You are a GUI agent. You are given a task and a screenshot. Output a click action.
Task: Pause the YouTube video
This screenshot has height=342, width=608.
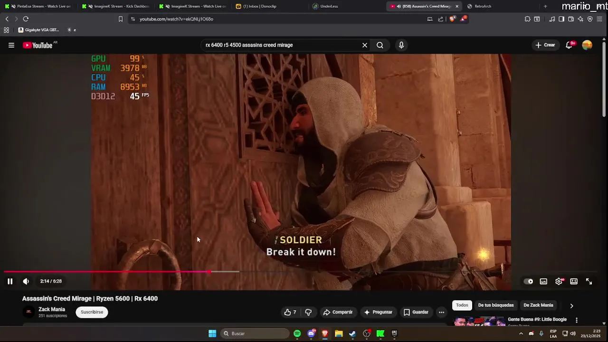click(x=10, y=281)
